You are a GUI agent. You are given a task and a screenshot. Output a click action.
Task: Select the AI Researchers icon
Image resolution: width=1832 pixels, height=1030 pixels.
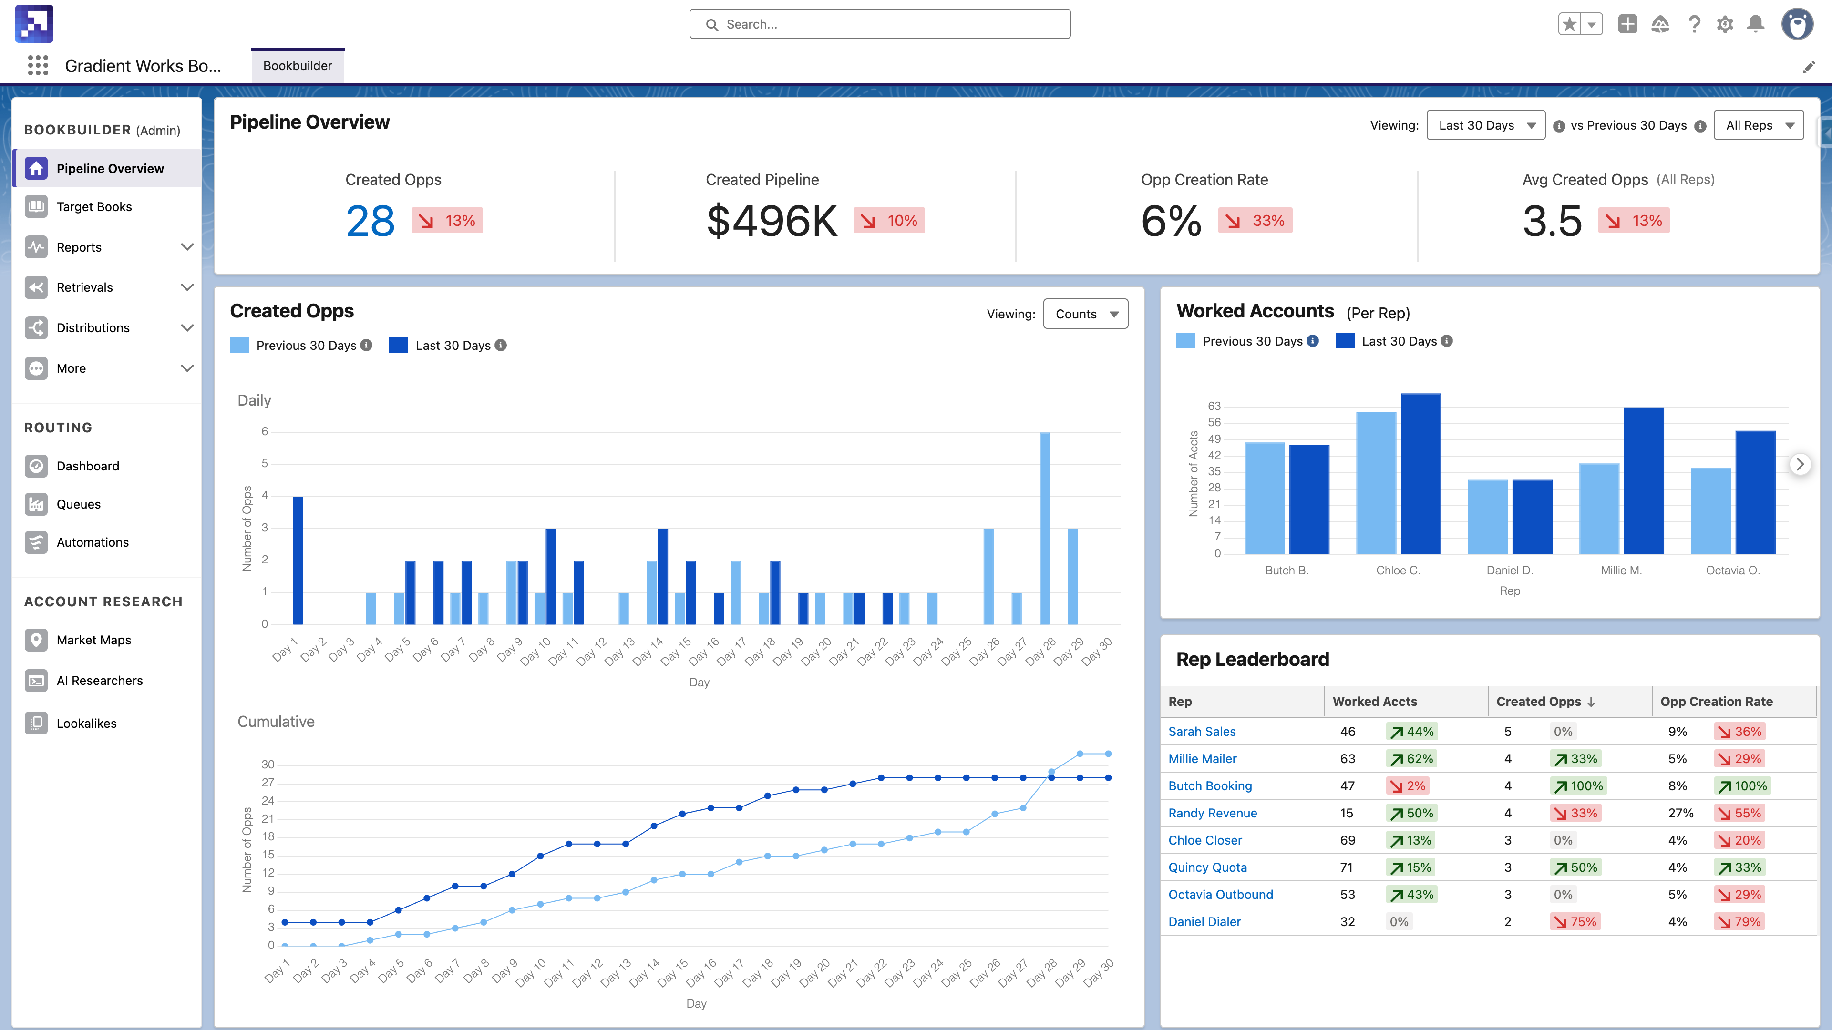click(x=36, y=680)
